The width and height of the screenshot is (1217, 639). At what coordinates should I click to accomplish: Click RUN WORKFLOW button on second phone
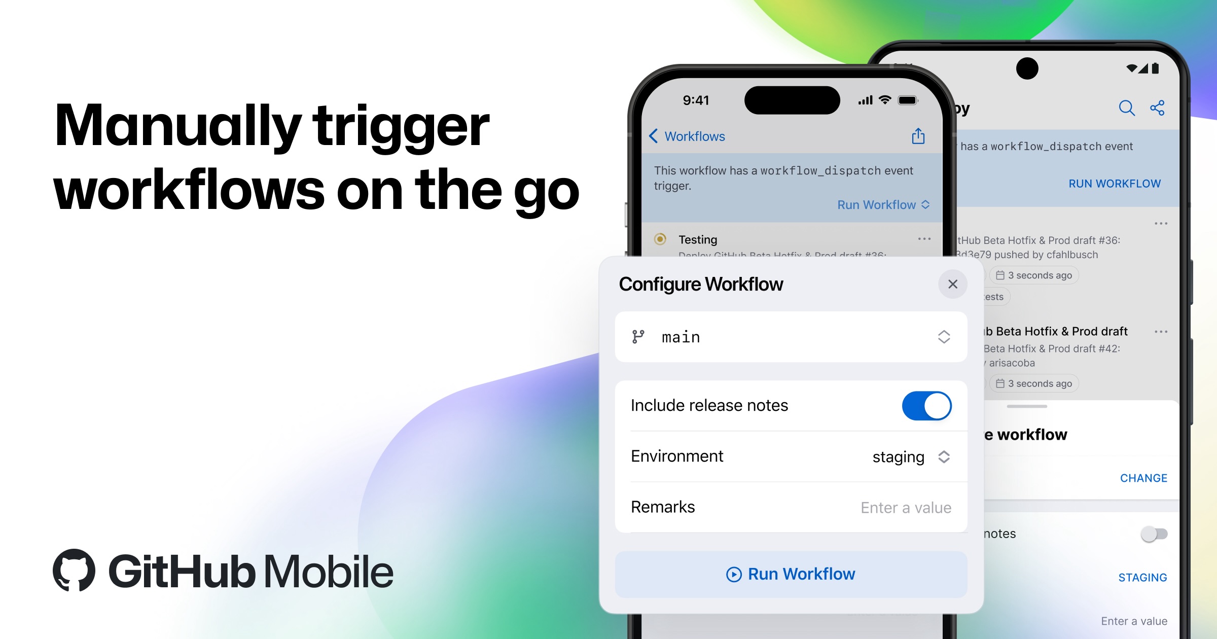point(1120,184)
